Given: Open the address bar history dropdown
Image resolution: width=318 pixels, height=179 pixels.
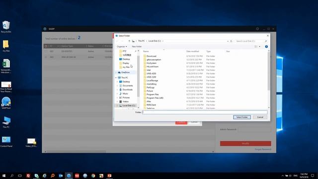Looking at the screenshot, I should click(228, 41).
